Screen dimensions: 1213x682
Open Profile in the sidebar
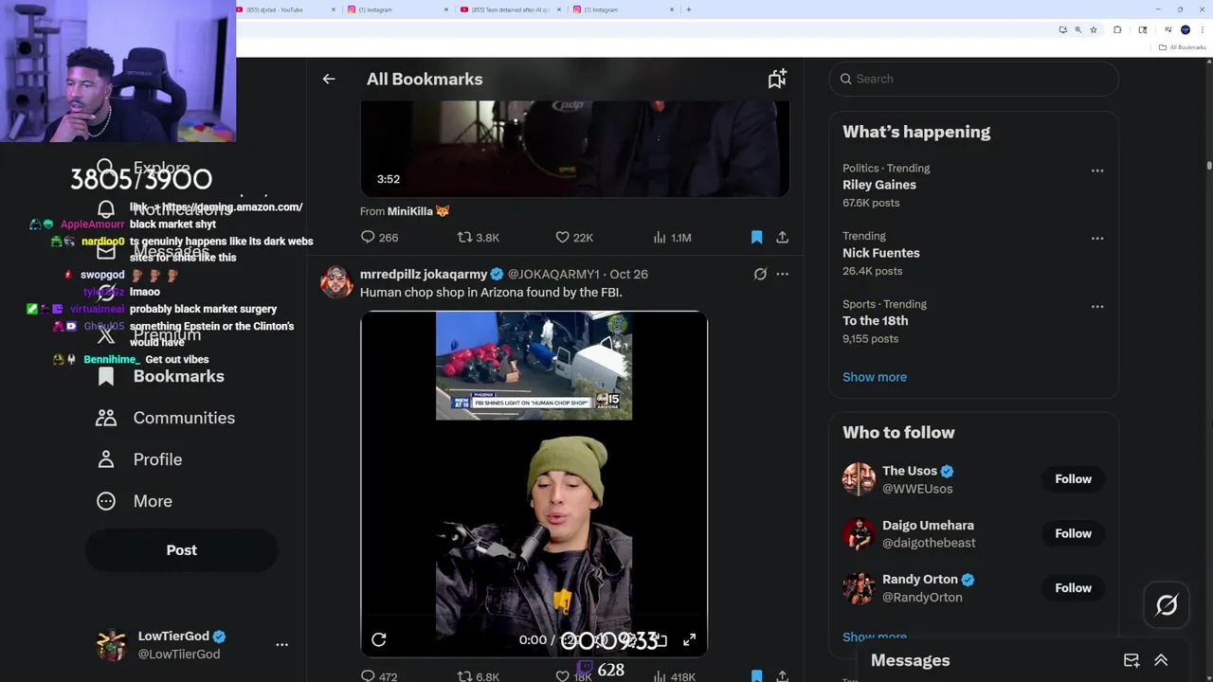139,459
